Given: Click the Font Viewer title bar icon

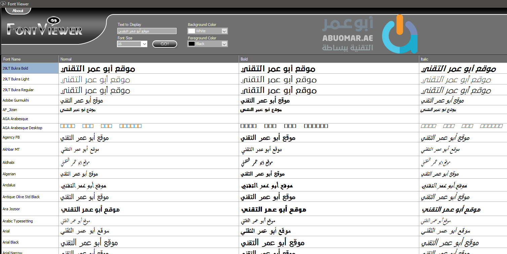Looking at the screenshot, I should [x=4, y=4].
